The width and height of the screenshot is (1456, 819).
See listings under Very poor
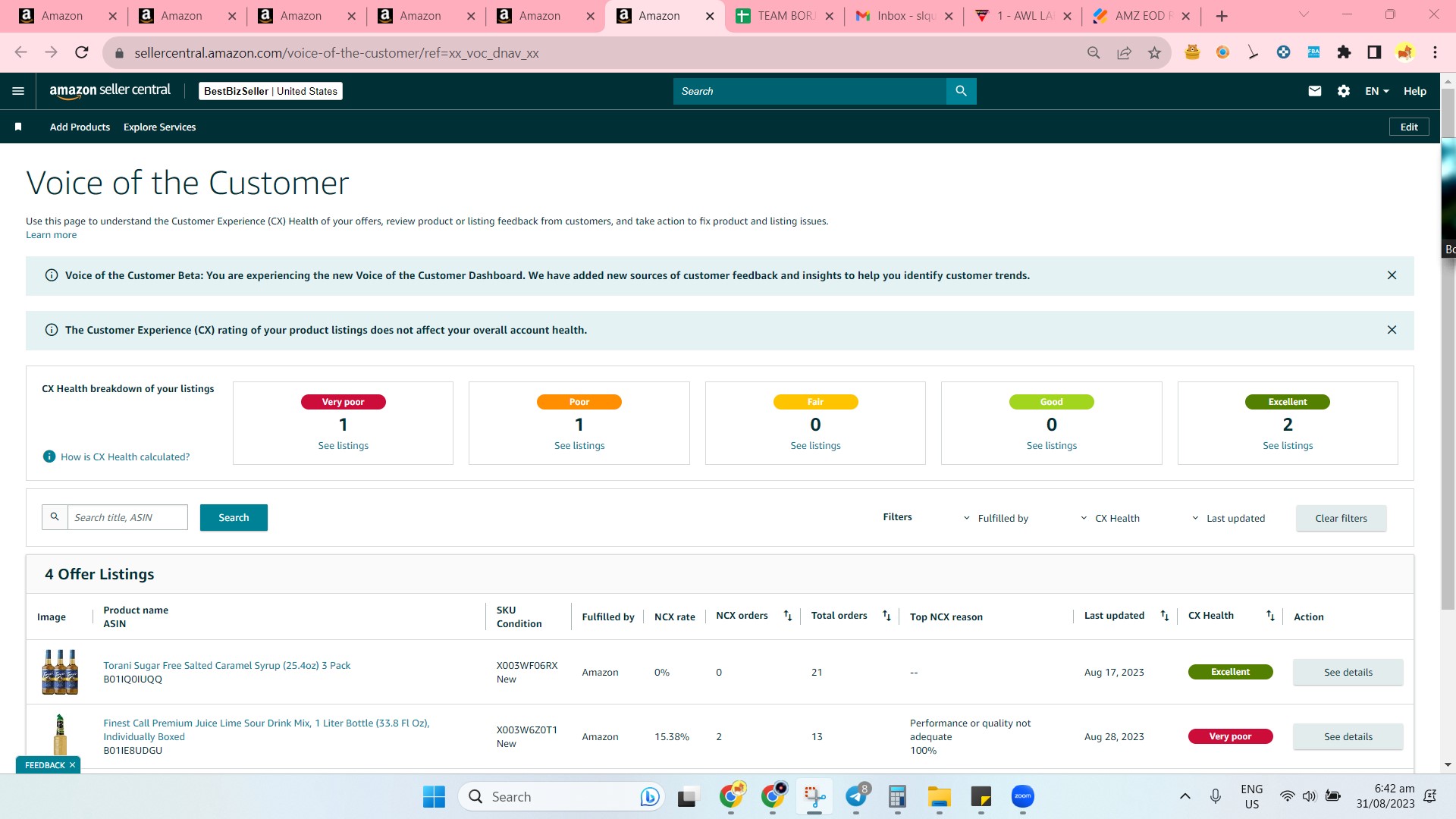click(x=343, y=445)
